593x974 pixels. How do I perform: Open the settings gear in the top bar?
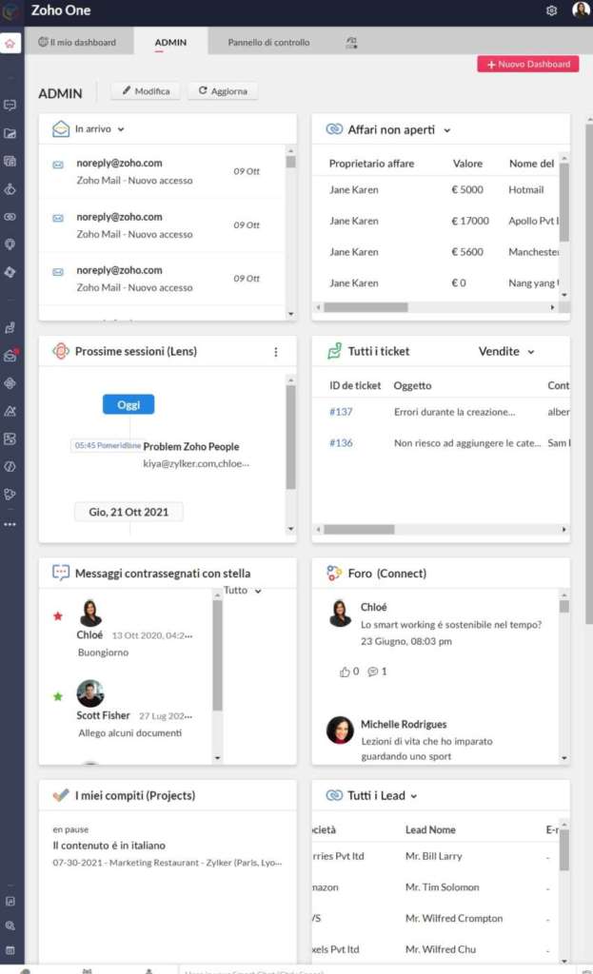click(x=551, y=10)
